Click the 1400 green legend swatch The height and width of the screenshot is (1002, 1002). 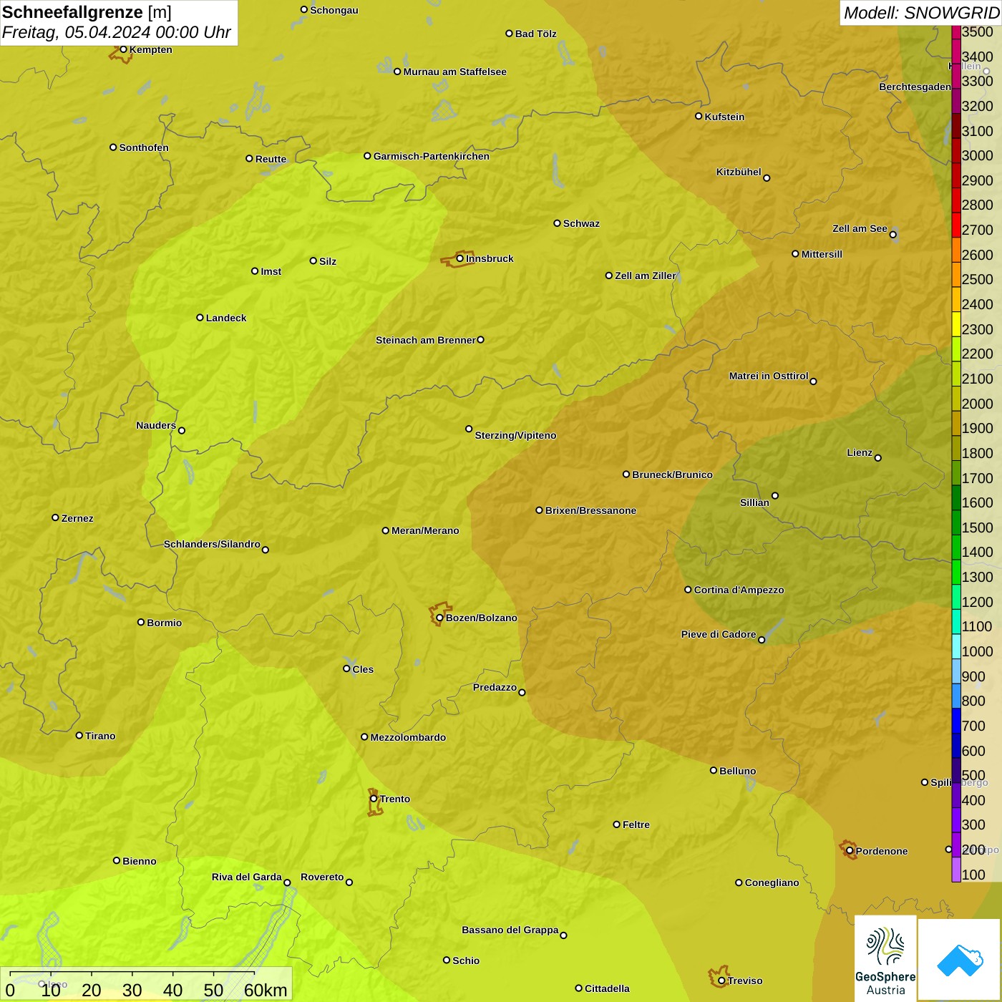point(956,547)
